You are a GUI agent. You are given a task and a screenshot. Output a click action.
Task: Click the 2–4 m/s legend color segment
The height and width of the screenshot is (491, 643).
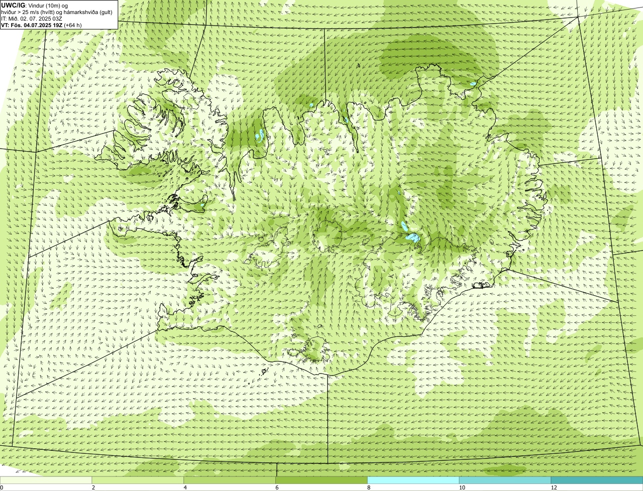click(x=138, y=480)
